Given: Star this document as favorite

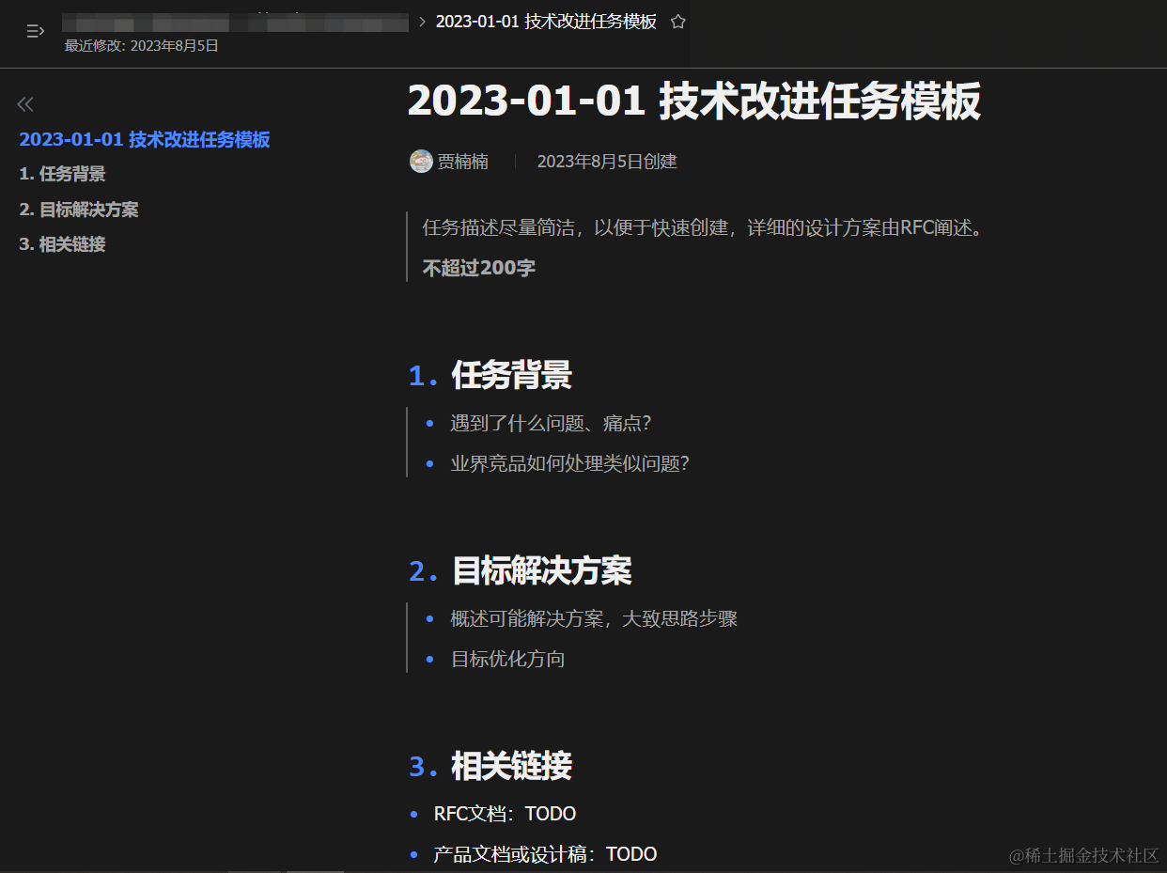Looking at the screenshot, I should [x=677, y=22].
